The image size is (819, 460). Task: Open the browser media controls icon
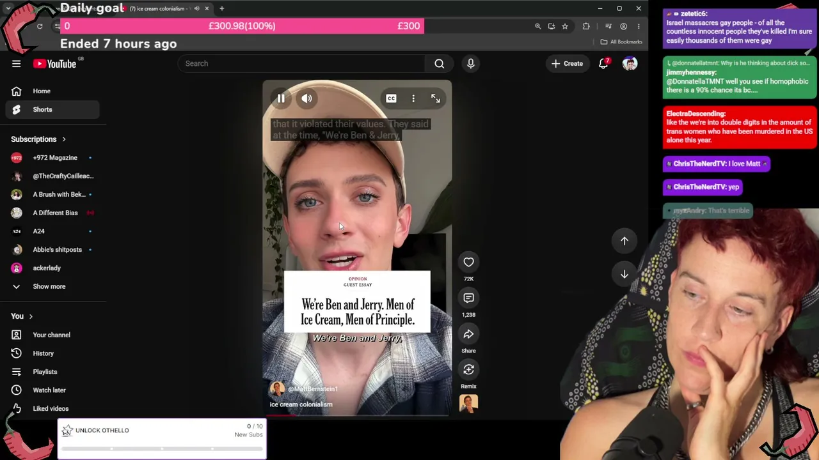coord(608,26)
